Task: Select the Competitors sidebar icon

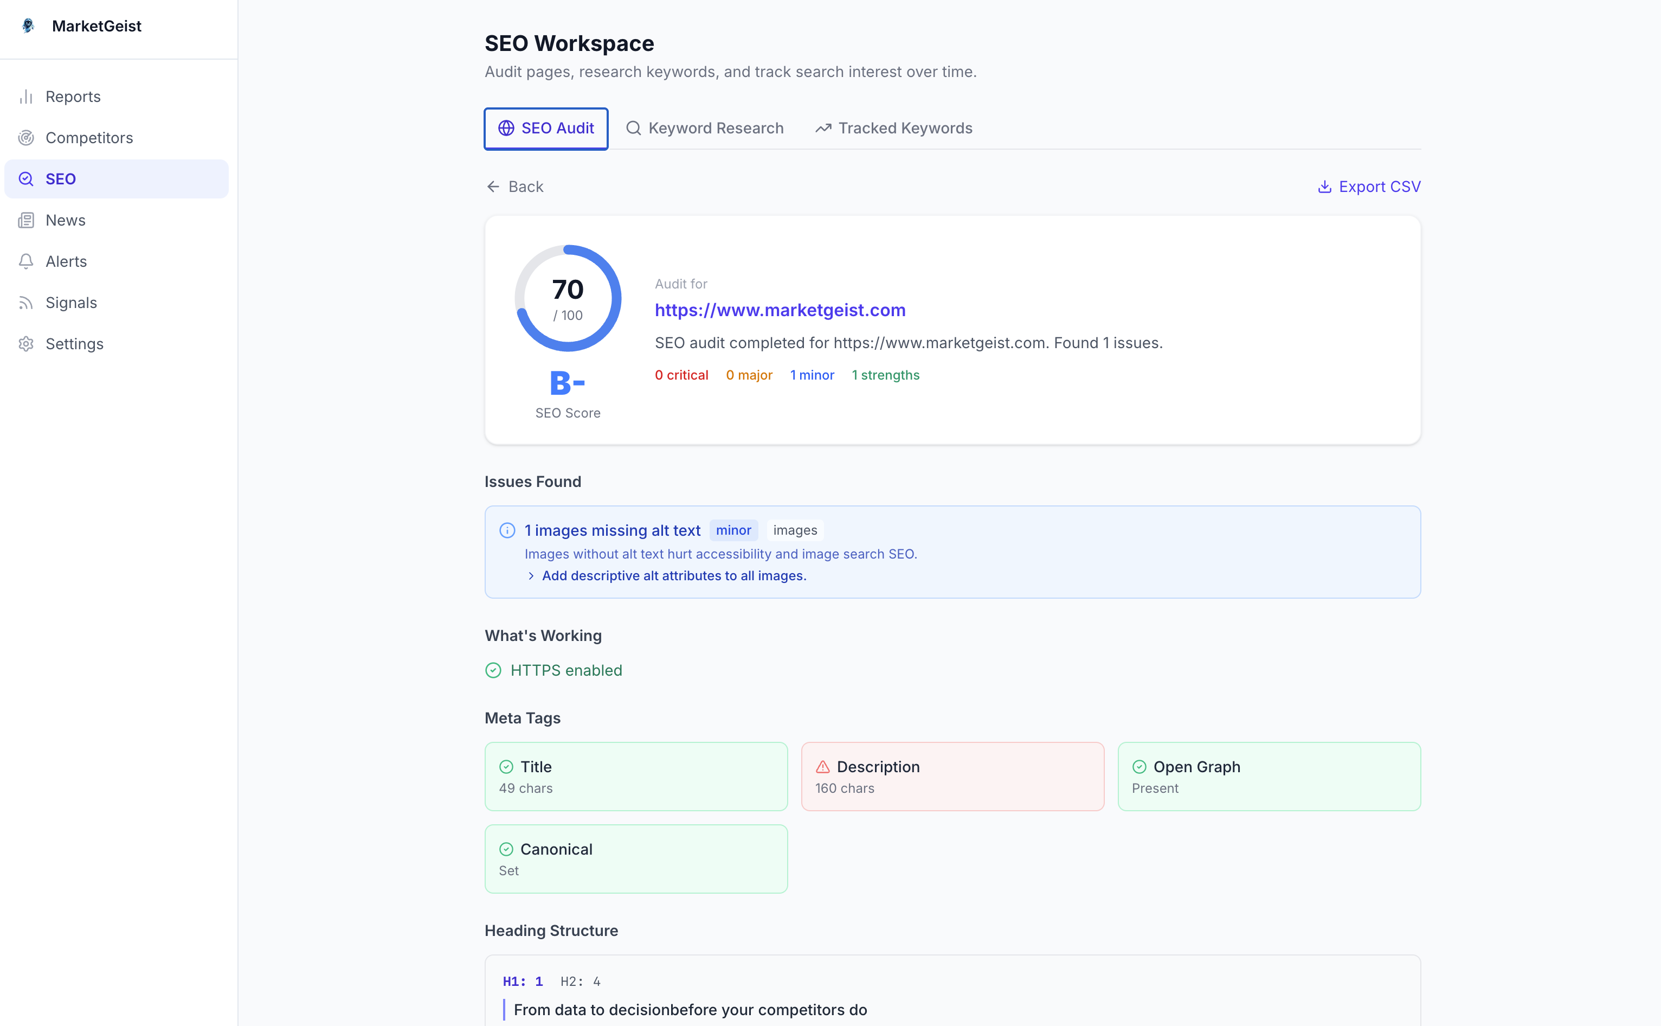Action: pyautogui.click(x=26, y=138)
